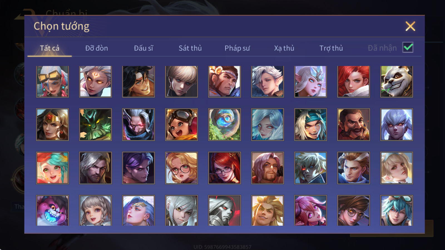
Task: Choose the aviator girl with flight goggles
Action: tap(181, 124)
